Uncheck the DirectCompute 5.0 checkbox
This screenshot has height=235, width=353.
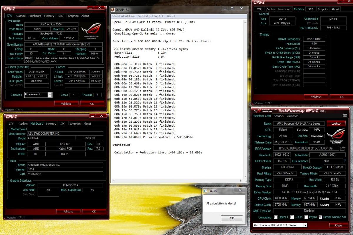[x=320, y=217]
